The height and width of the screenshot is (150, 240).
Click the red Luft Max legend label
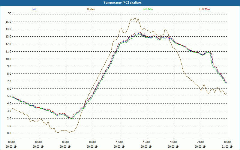205,9
